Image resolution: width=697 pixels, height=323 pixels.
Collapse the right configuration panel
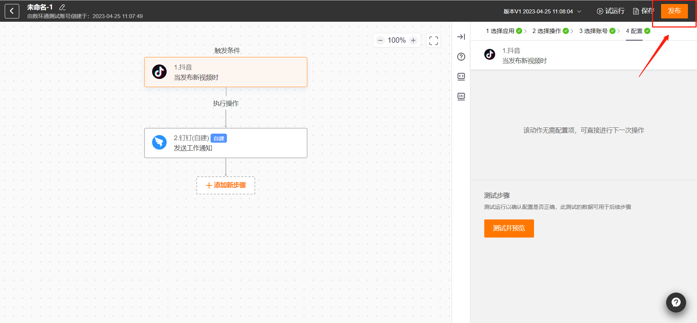461,37
